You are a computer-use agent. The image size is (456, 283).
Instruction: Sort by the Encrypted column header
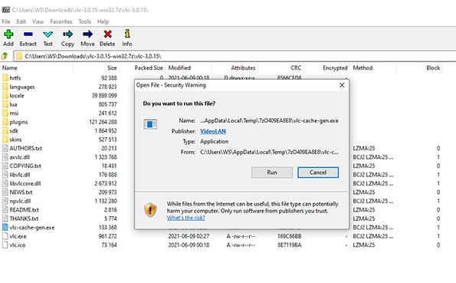(335, 67)
